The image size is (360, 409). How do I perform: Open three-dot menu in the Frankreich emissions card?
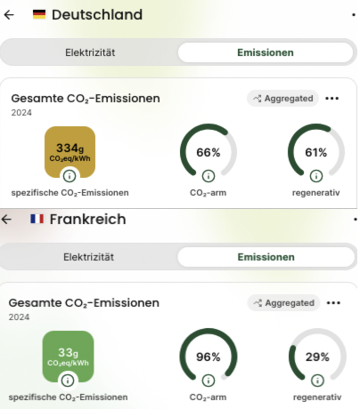pos(333,303)
